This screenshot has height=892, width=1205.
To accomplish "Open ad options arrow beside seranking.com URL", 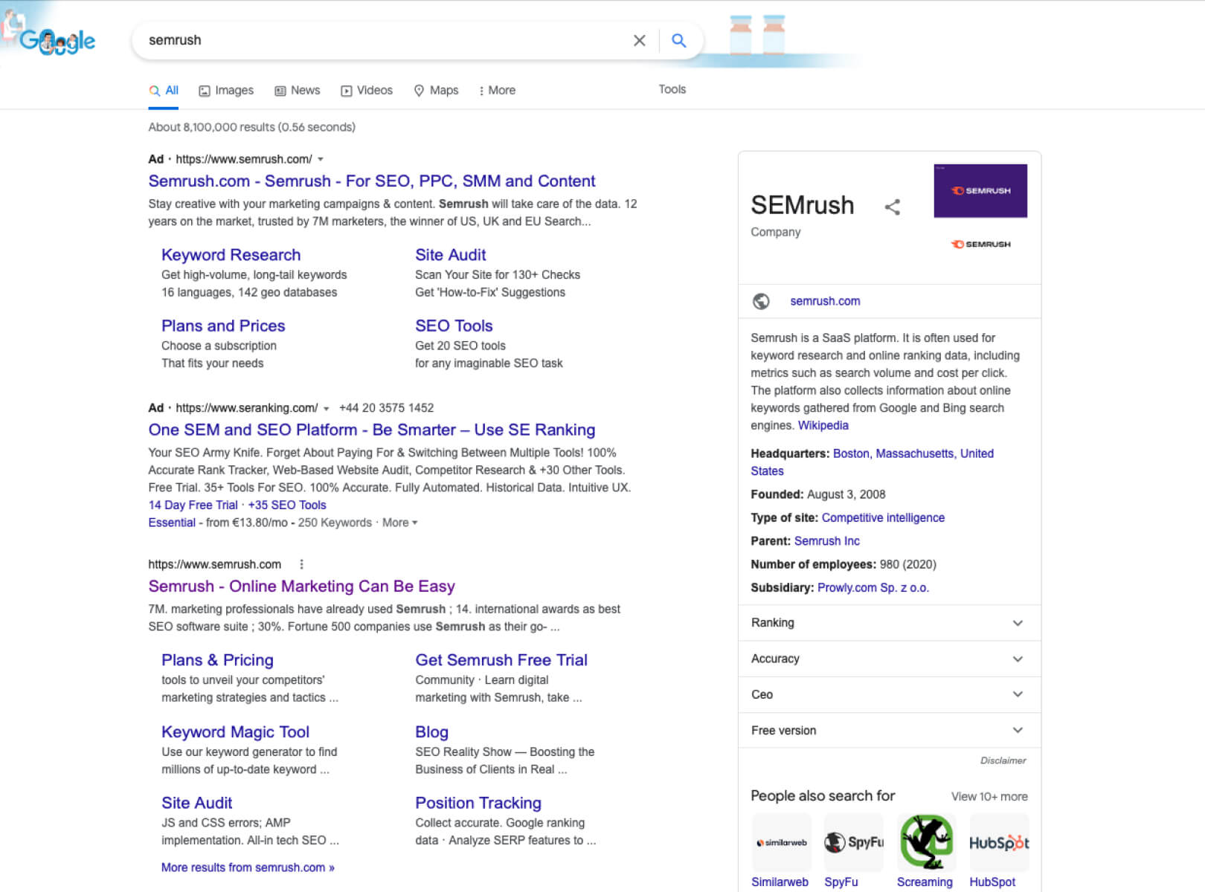I will point(326,408).
